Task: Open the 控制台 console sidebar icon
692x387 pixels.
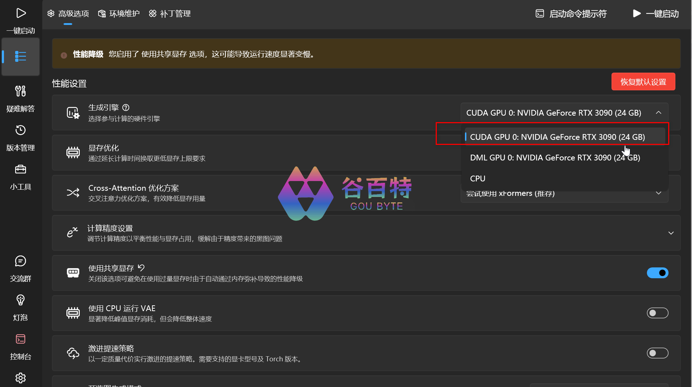Action: click(21, 346)
